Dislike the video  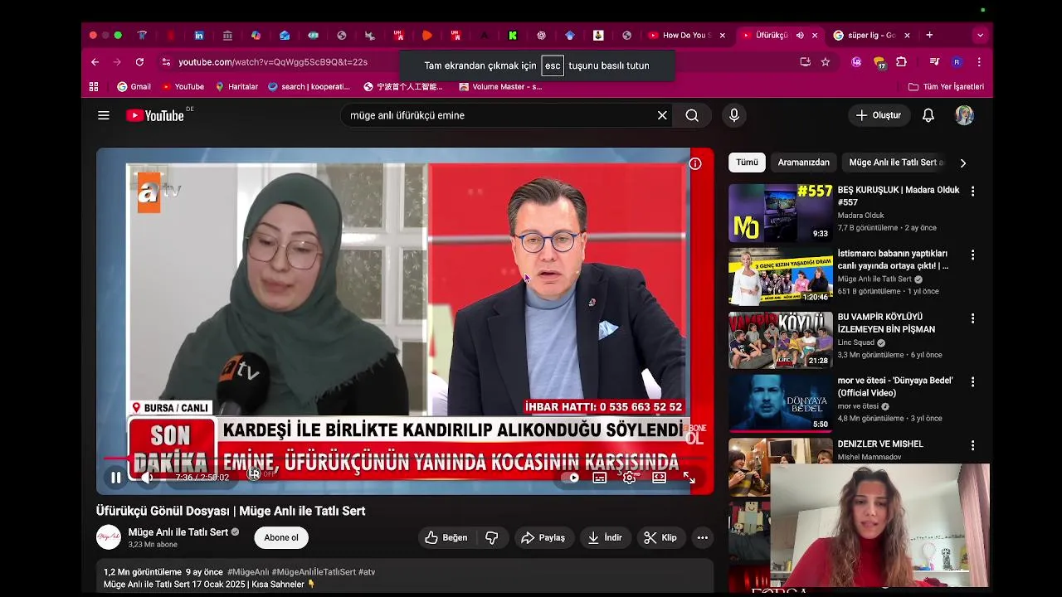point(491,537)
